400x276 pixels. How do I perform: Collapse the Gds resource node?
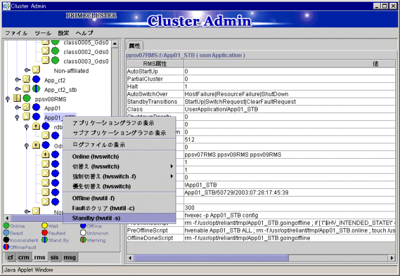pos(27,146)
